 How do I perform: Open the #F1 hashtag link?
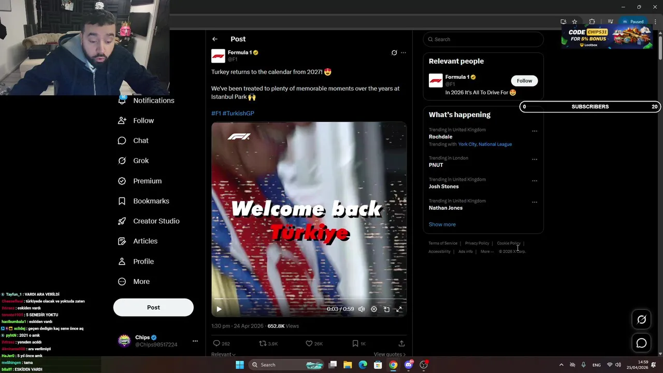coord(216,113)
